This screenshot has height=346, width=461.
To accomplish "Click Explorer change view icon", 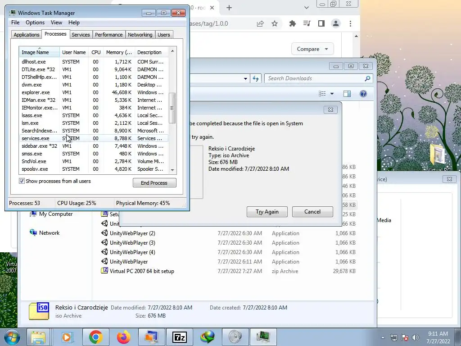I will click(322, 94).
